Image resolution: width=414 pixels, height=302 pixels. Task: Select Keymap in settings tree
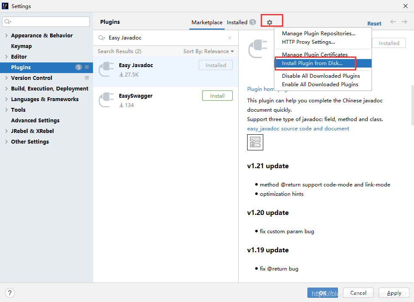[x=21, y=46]
